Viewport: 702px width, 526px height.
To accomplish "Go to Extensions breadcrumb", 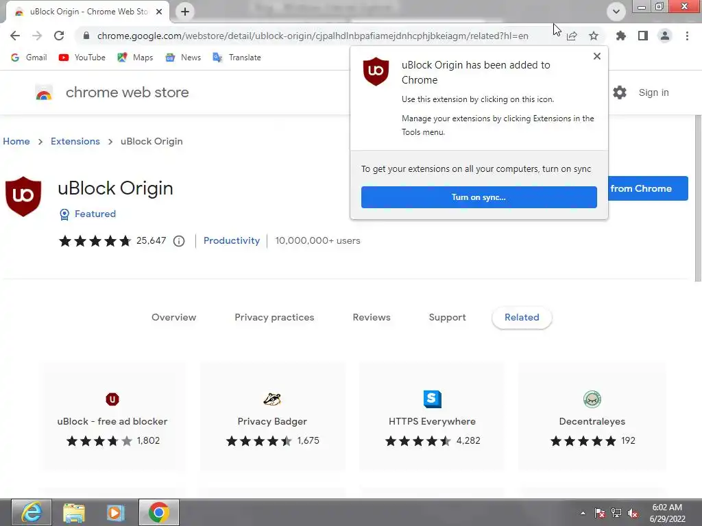I will [x=75, y=141].
